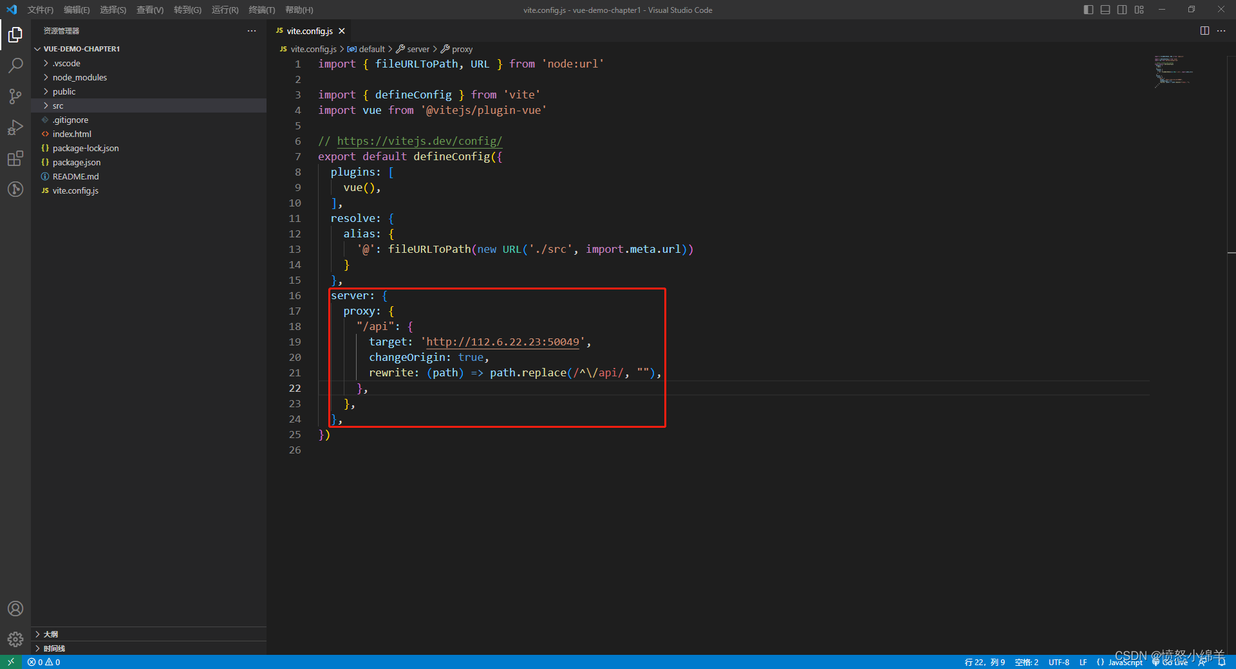Place cursor on changeOrigin: true line
Screen dimensions: 1236x669
point(429,357)
